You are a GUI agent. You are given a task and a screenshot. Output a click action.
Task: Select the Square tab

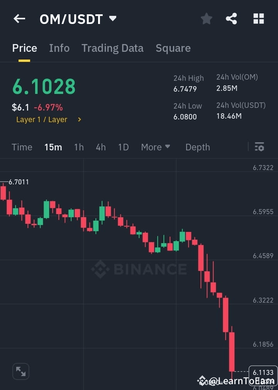pos(173,48)
